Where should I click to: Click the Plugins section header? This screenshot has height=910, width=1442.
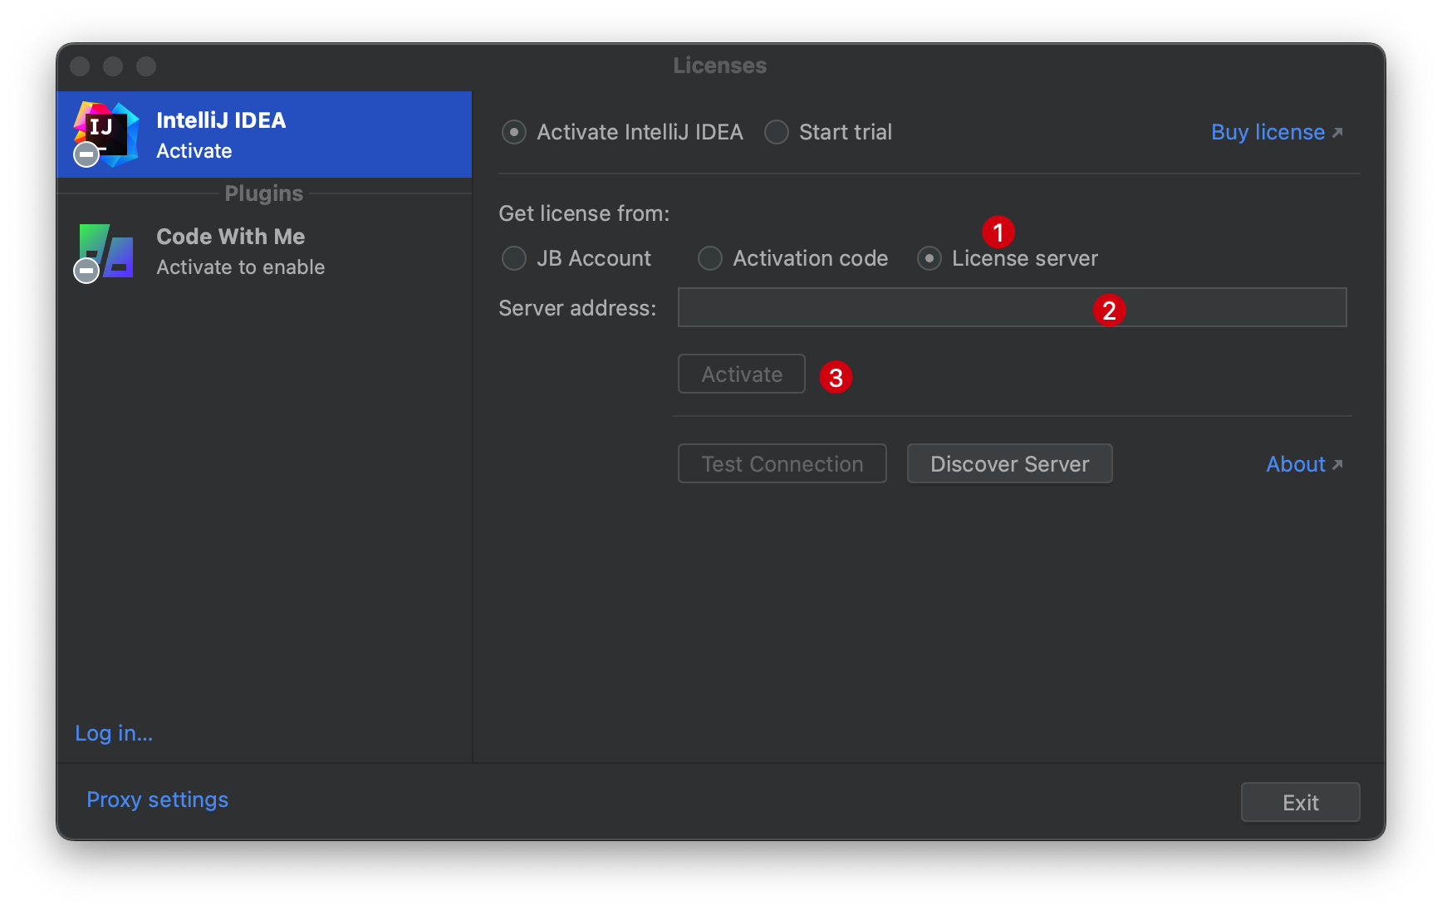(x=264, y=193)
